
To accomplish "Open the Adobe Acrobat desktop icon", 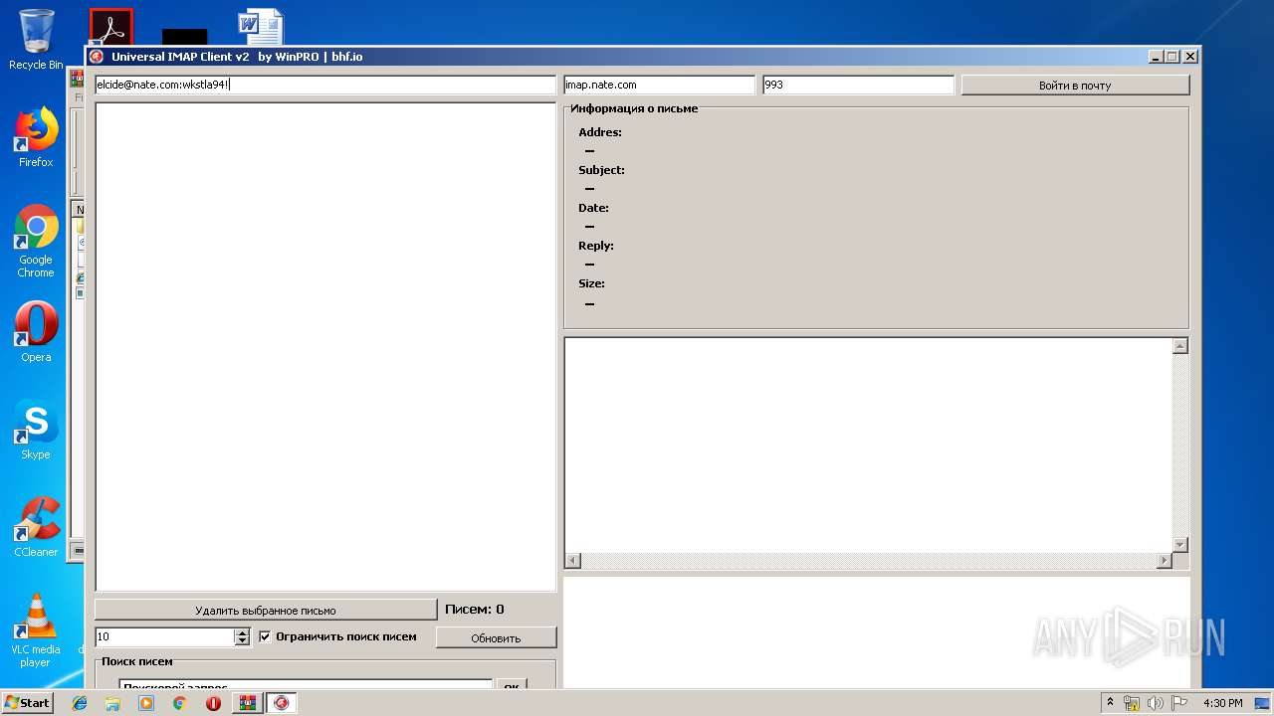I will [x=110, y=27].
